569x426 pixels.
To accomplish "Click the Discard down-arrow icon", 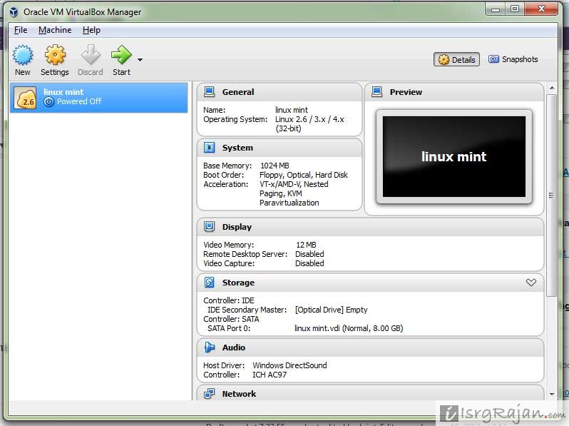I will click(x=91, y=55).
